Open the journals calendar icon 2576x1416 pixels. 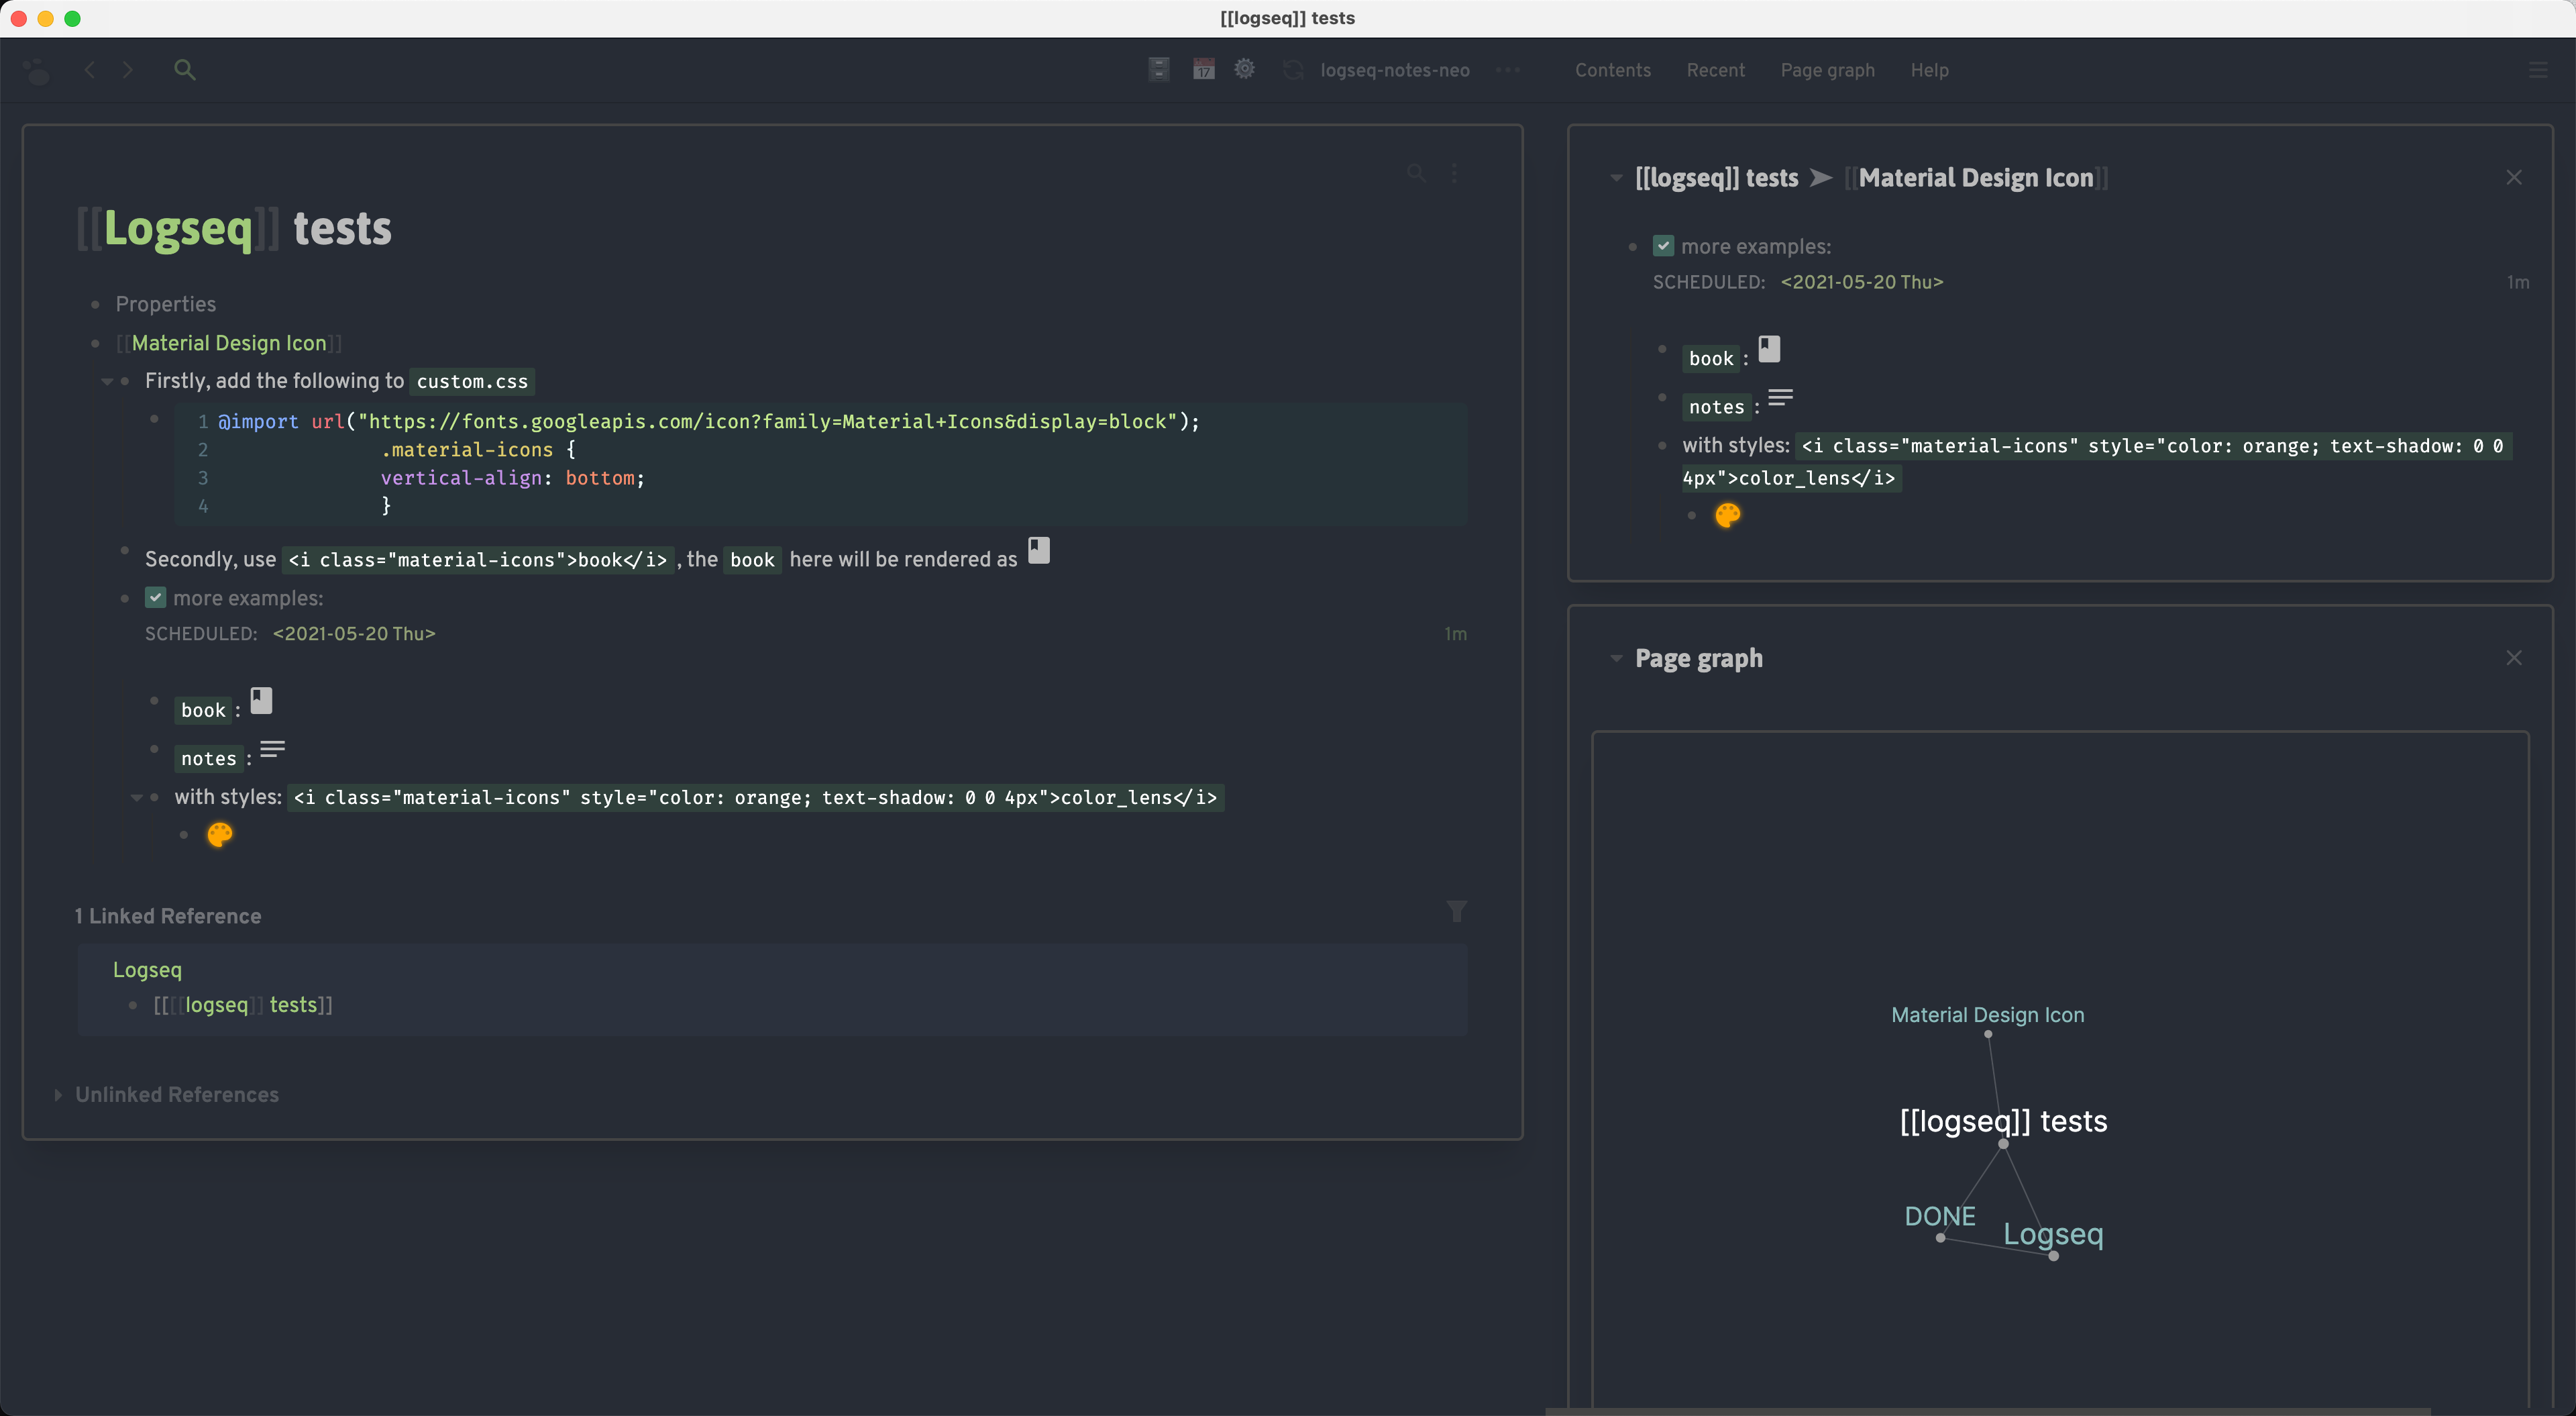[1203, 69]
